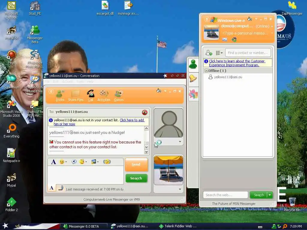Click the back arrow in conversation toolbar
This screenshot has width=307, height=230.
pyautogui.click(x=51, y=92)
